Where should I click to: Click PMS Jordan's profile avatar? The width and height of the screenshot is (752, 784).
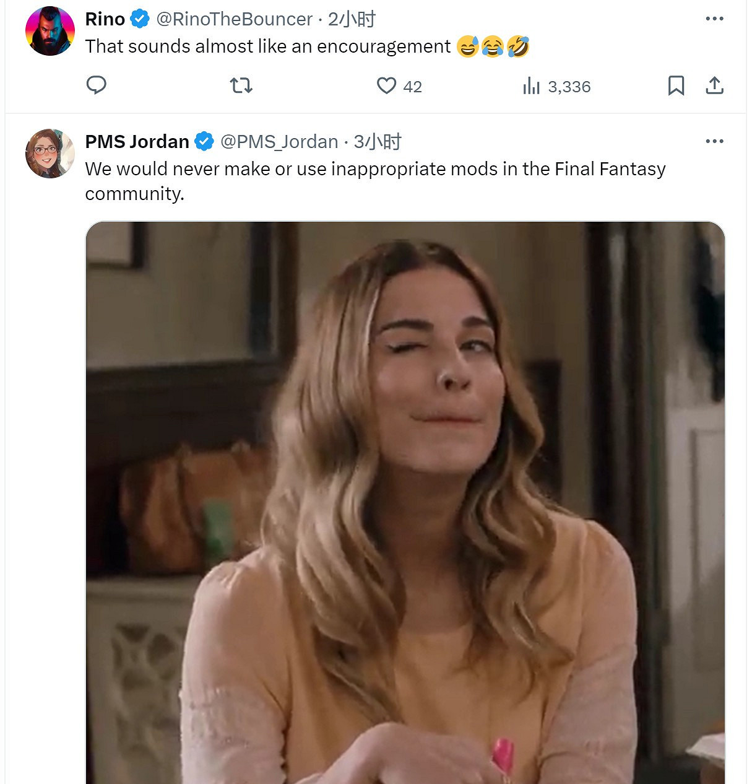point(50,154)
